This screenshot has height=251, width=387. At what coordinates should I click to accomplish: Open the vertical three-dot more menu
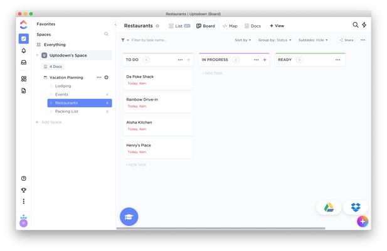pyautogui.click(x=24, y=201)
